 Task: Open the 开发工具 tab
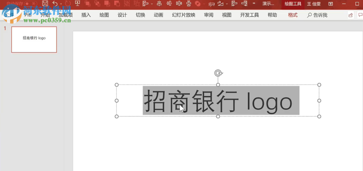click(249, 15)
